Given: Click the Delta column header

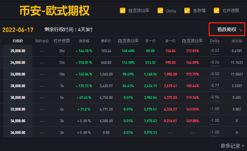Looking at the screenshot, I should pos(214,41).
